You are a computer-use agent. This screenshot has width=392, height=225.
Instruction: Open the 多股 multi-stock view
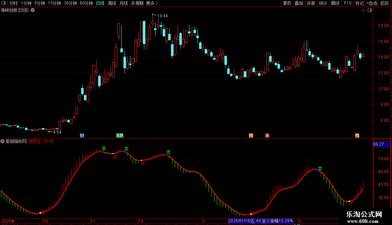coord(311,3)
